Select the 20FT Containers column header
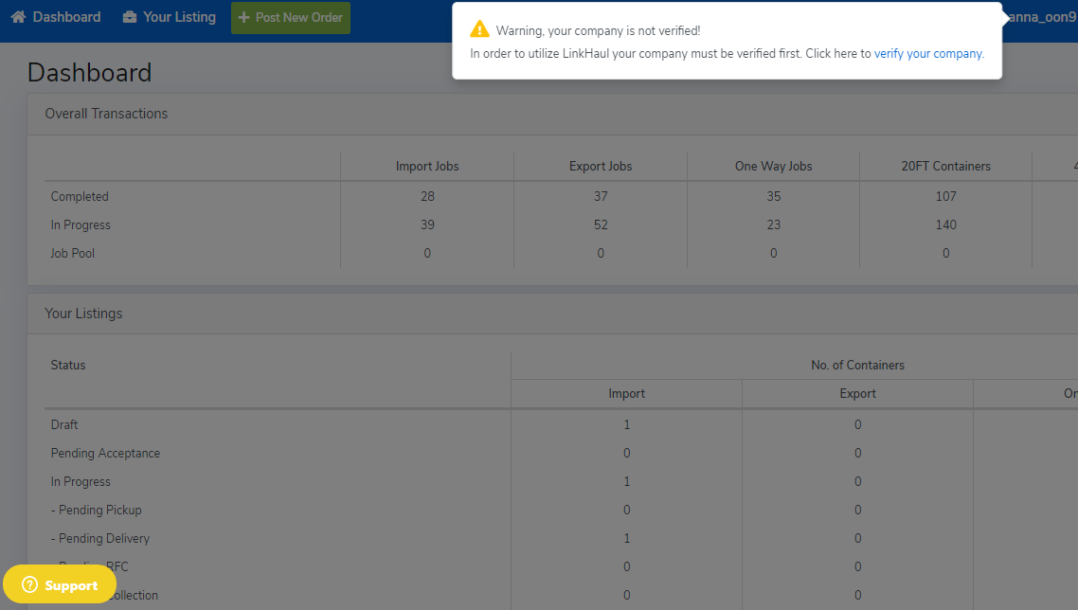Screen dimensions: 1078x610 (945, 167)
